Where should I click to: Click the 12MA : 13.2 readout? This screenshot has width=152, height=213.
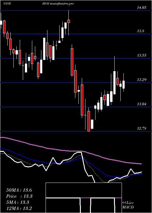19,208
